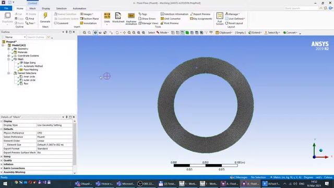Open Key Assignments
The image size is (334, 188).
coord(201,19)
